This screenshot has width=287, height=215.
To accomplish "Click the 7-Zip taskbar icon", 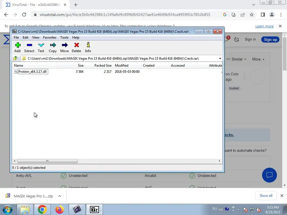I will [x=94, y=209].
